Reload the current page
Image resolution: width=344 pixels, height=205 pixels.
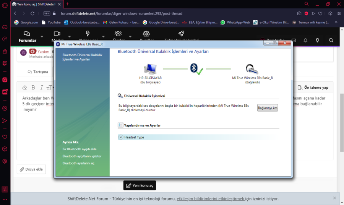32,14
